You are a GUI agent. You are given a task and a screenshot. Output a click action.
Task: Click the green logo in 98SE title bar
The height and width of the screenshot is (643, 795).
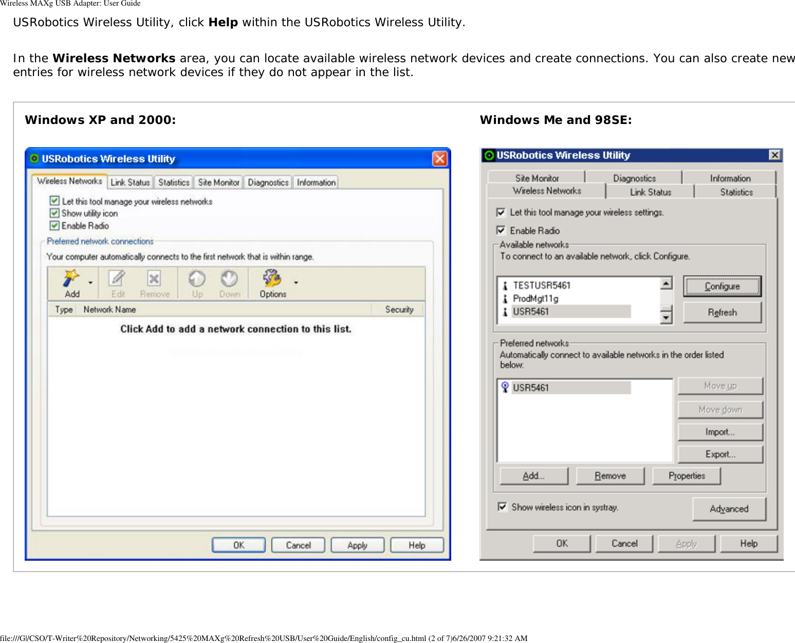(x=489, y=155)
